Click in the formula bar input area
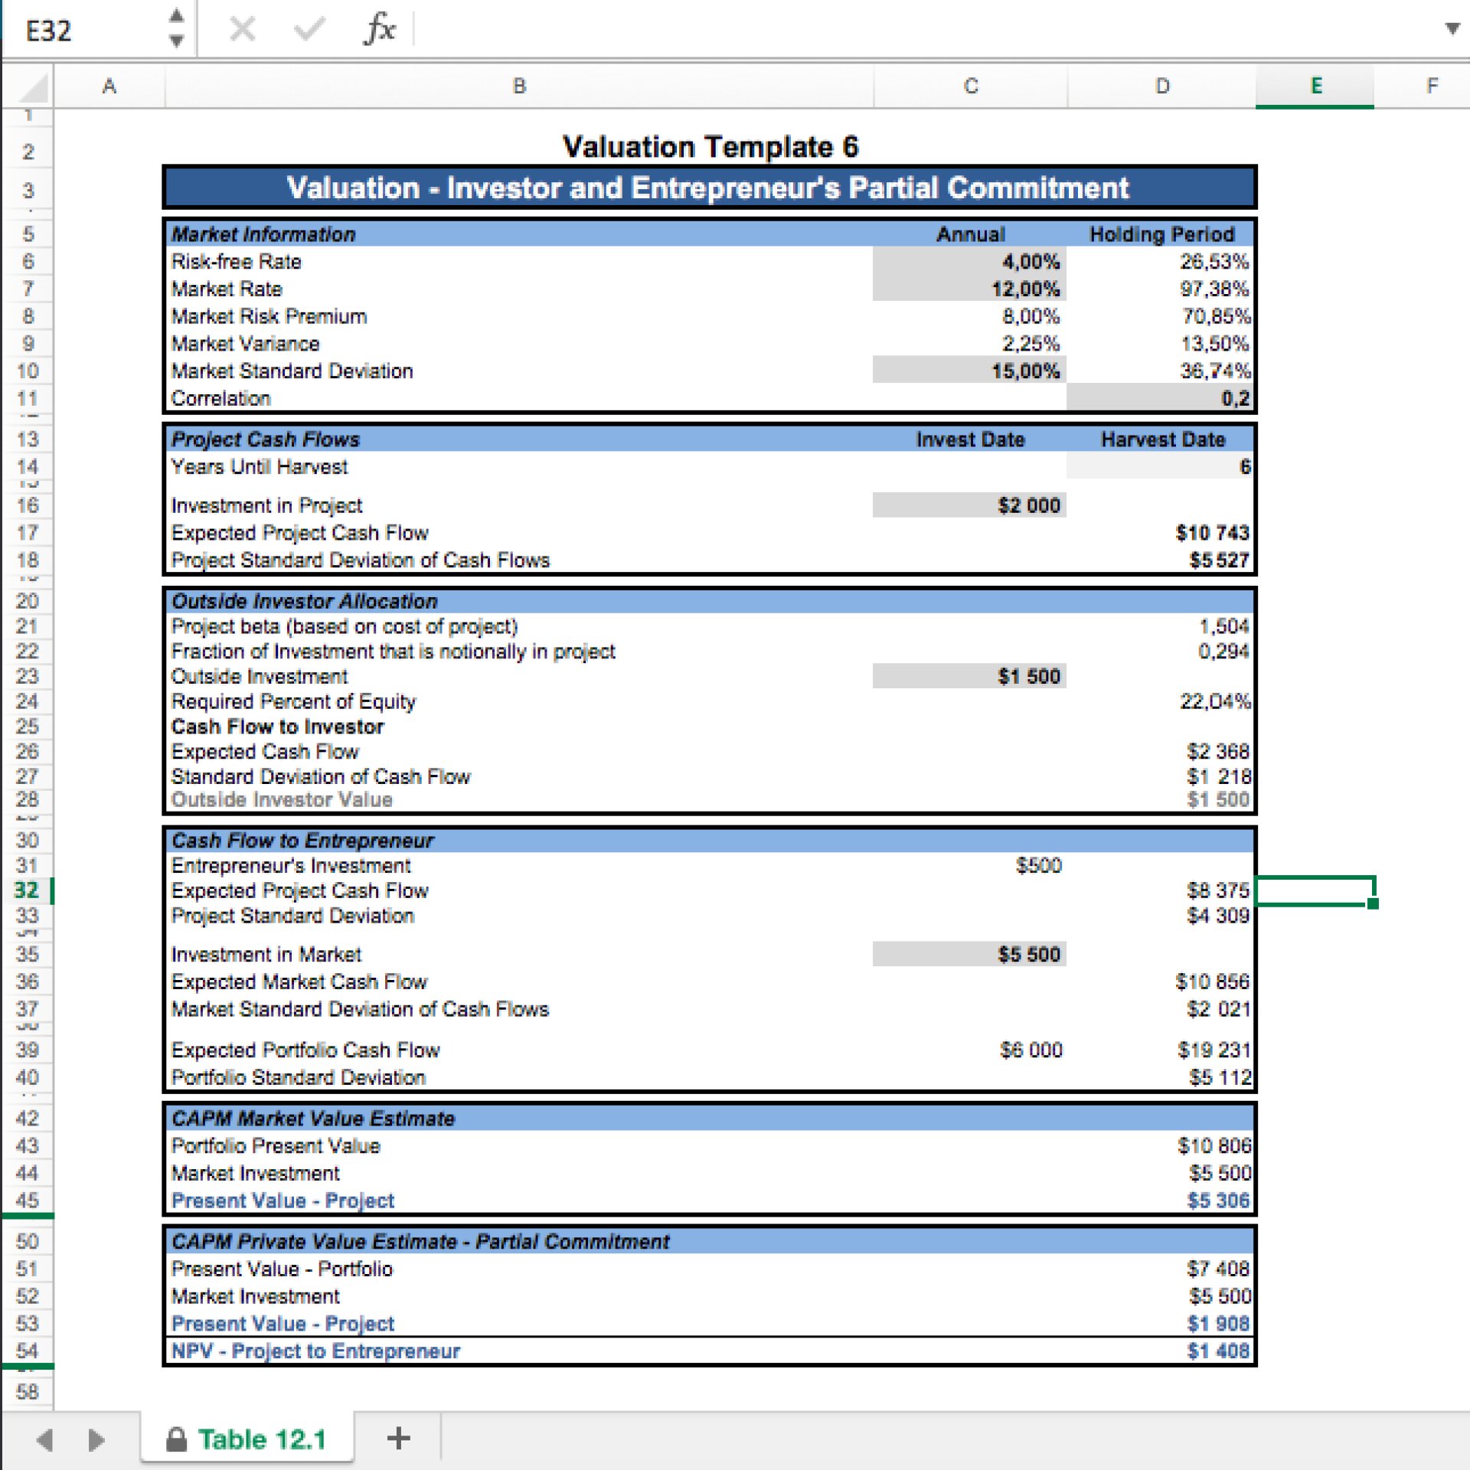 coord(926,30)
